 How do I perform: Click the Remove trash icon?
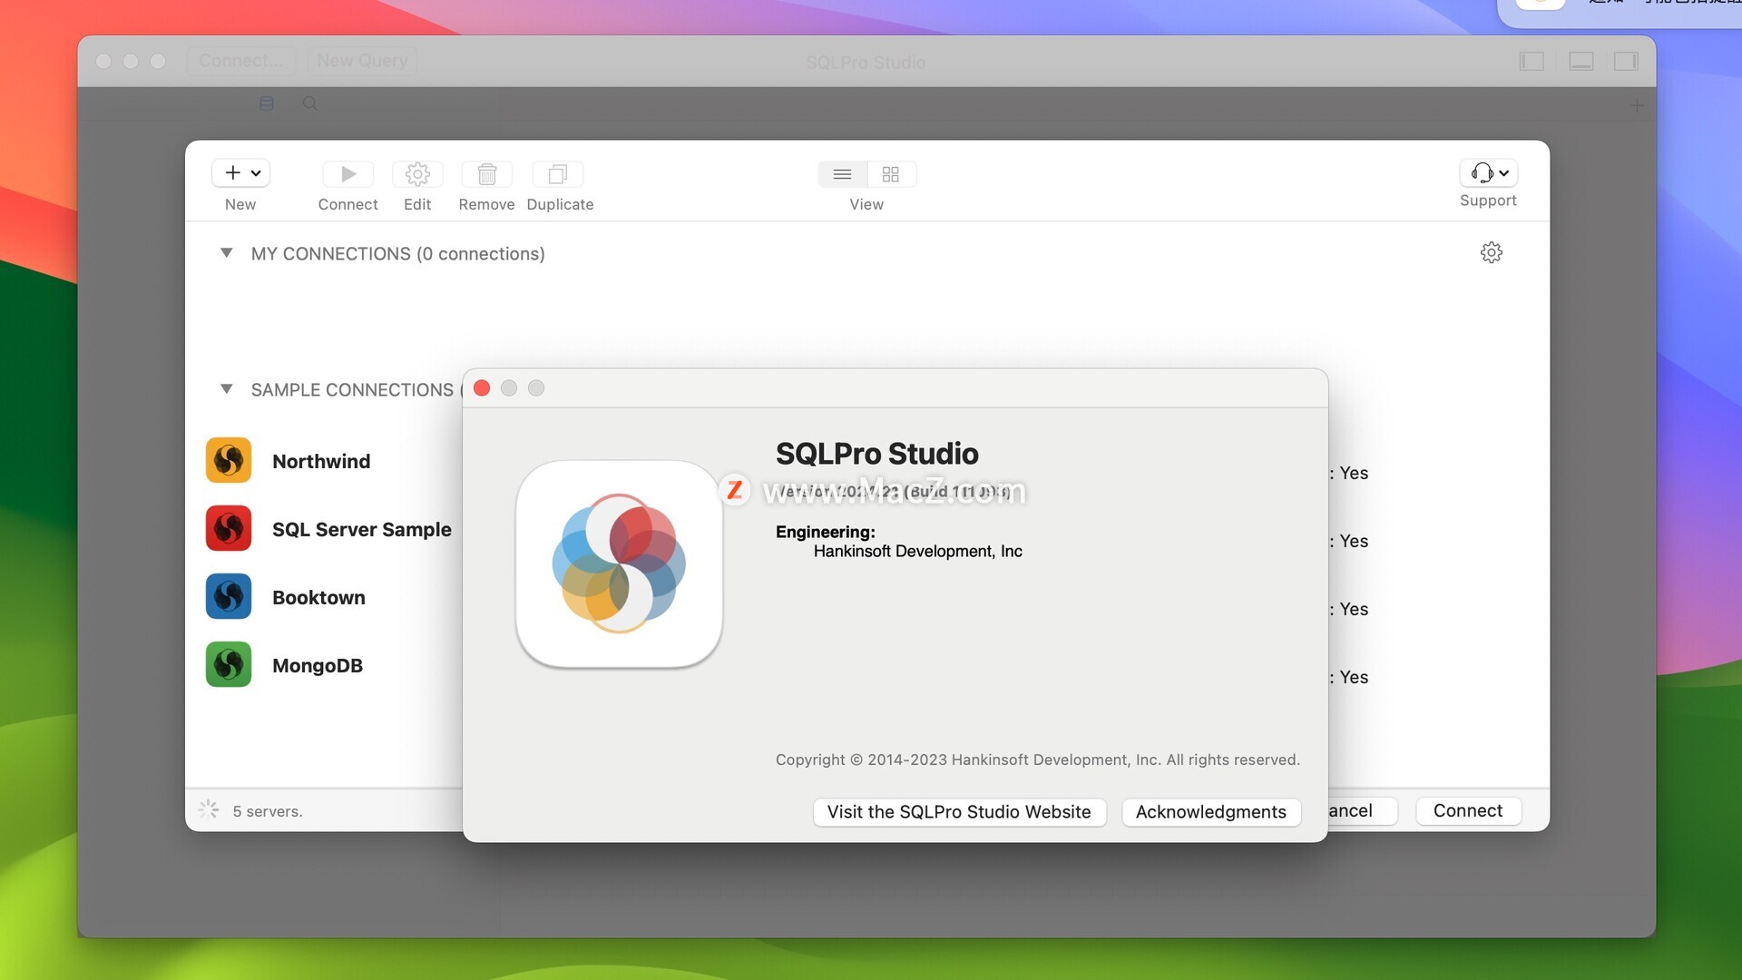(x=486, y=174)
